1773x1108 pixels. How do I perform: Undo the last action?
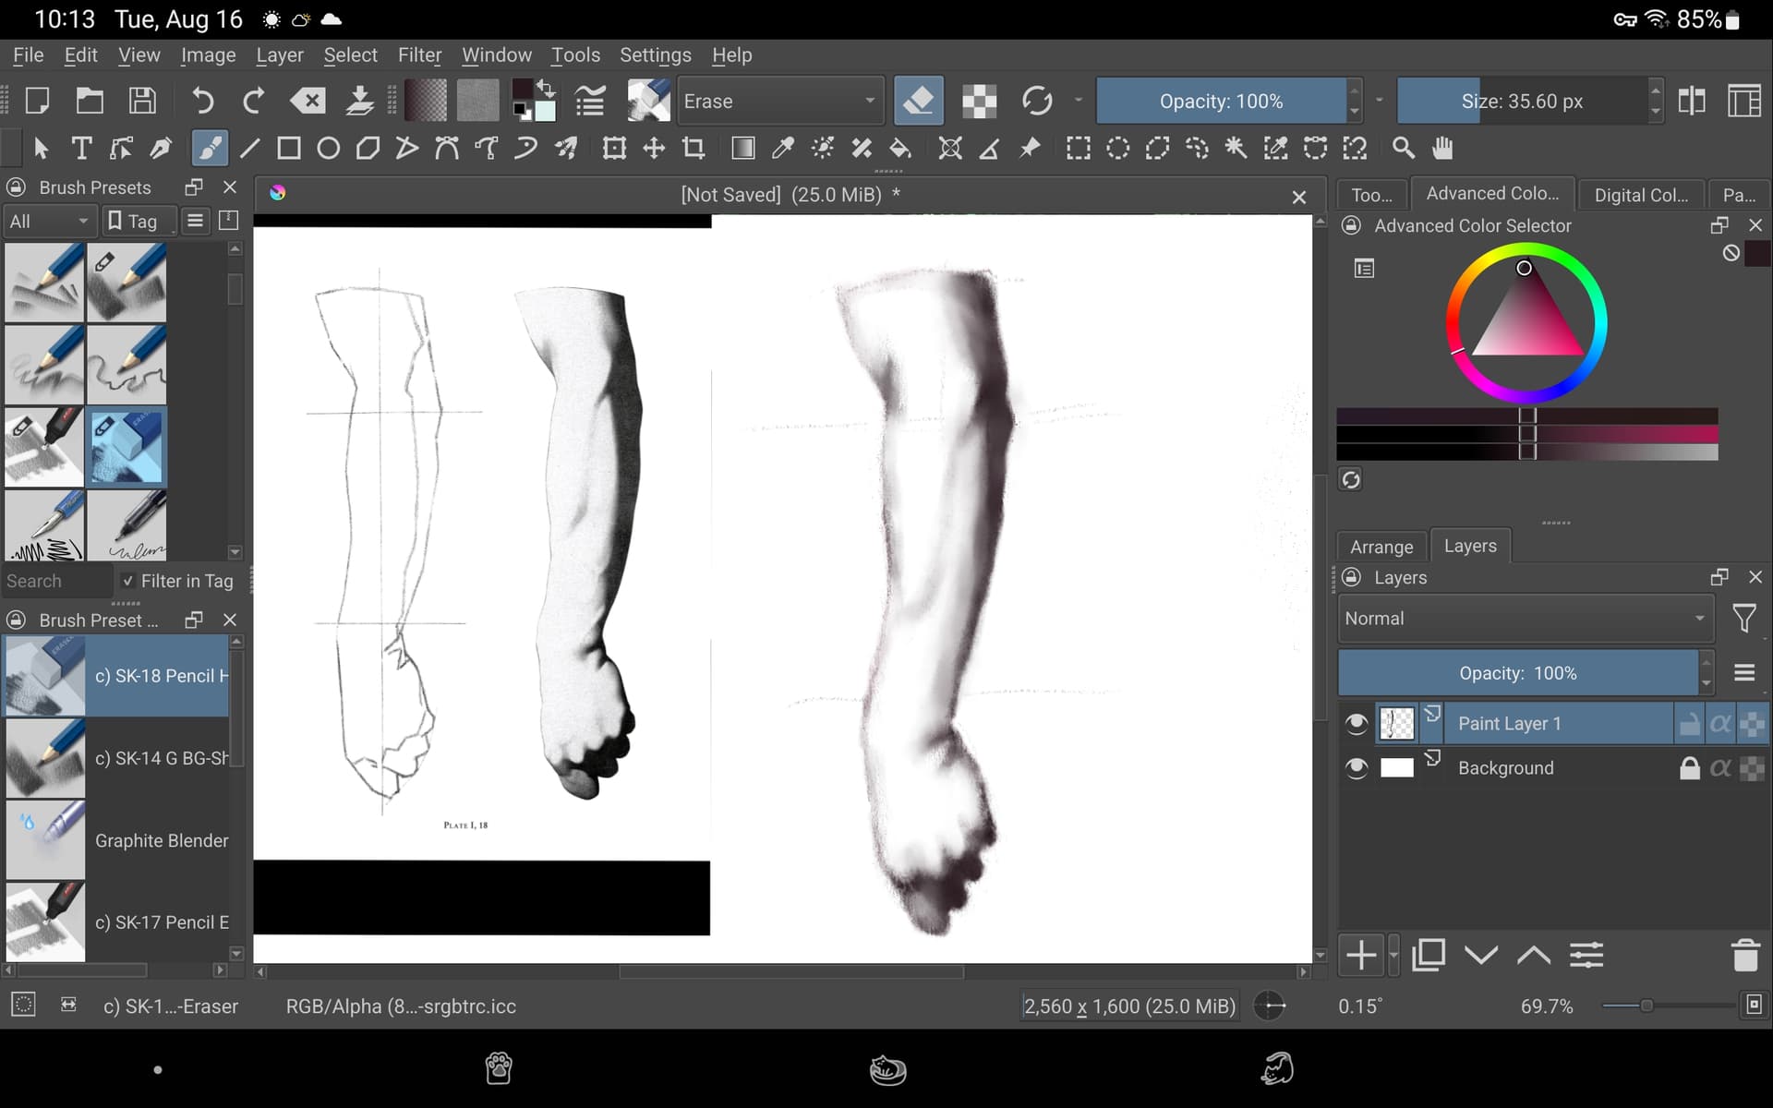(202, 101)
